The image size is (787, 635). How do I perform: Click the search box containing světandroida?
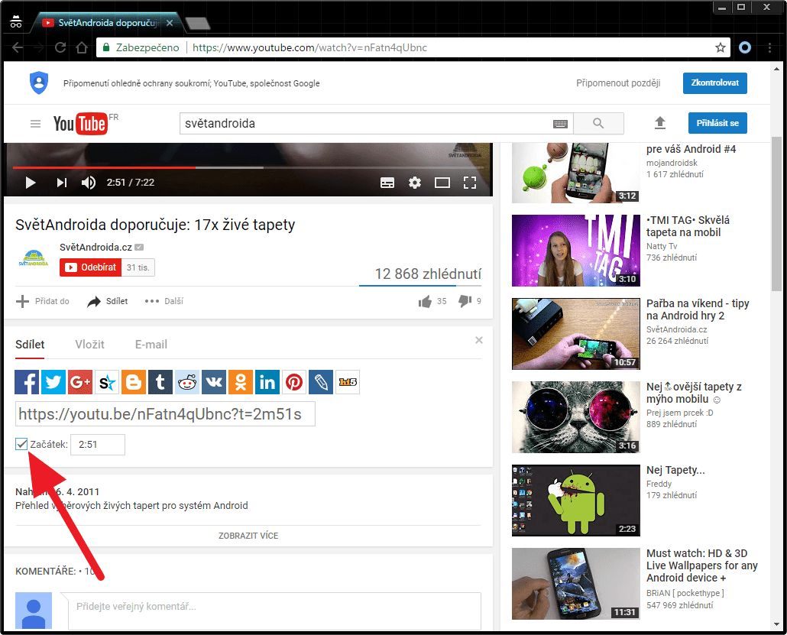(367, 124)
